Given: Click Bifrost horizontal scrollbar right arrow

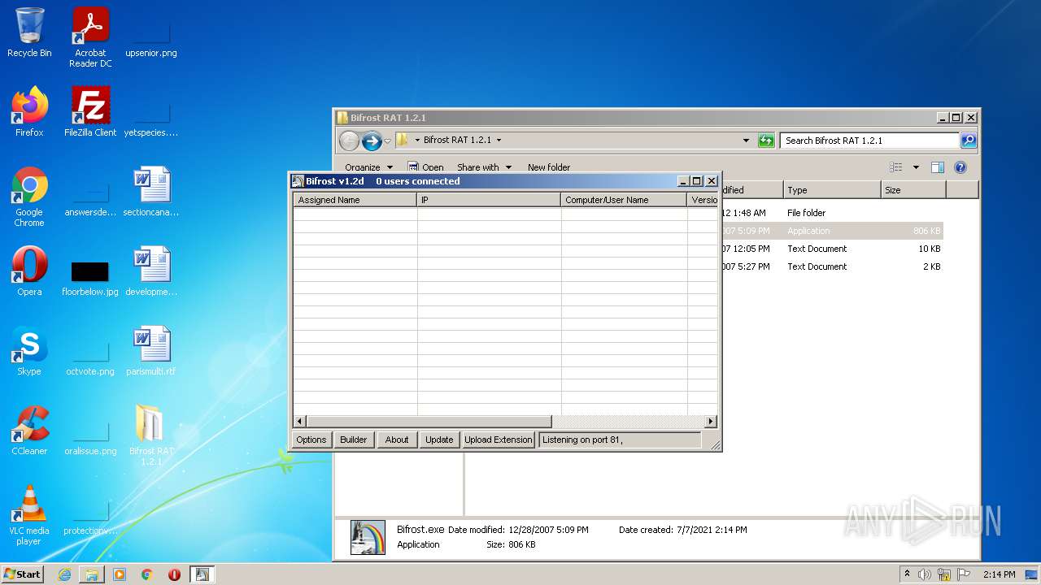Looking at the screenshot, I should 711,422.
